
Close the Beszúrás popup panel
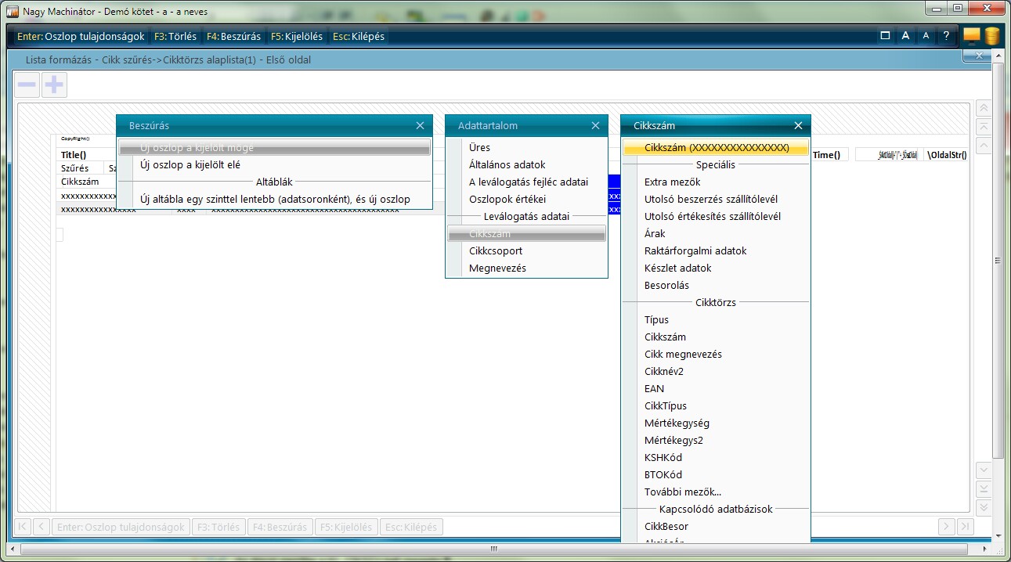[420, 125]
